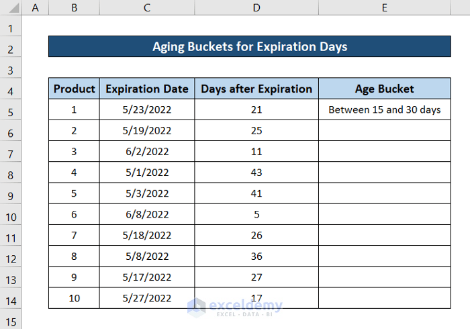This screenshot has width=470, height=329.
Task: Select column E header
Action: point(384,8)
